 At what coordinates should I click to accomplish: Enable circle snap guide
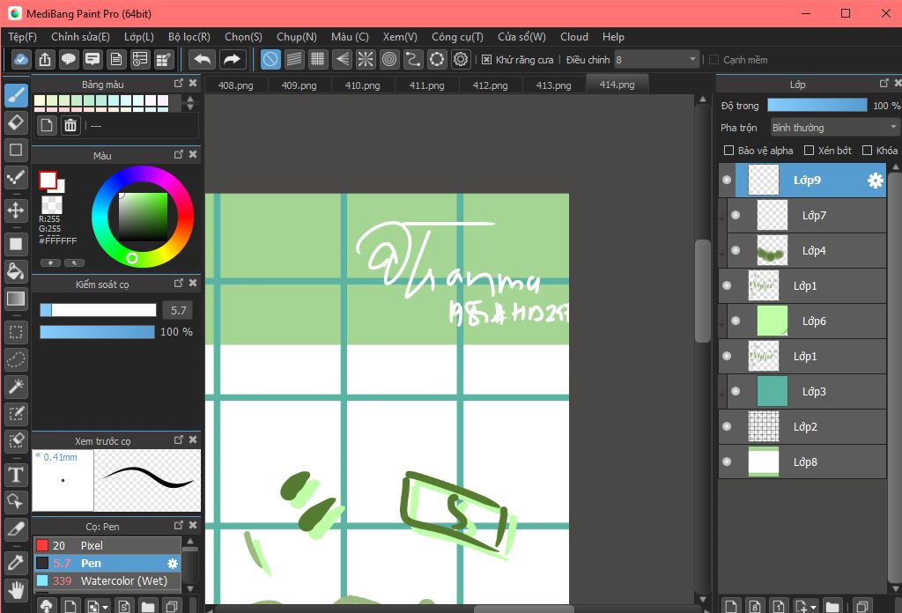tap(389, 59)
